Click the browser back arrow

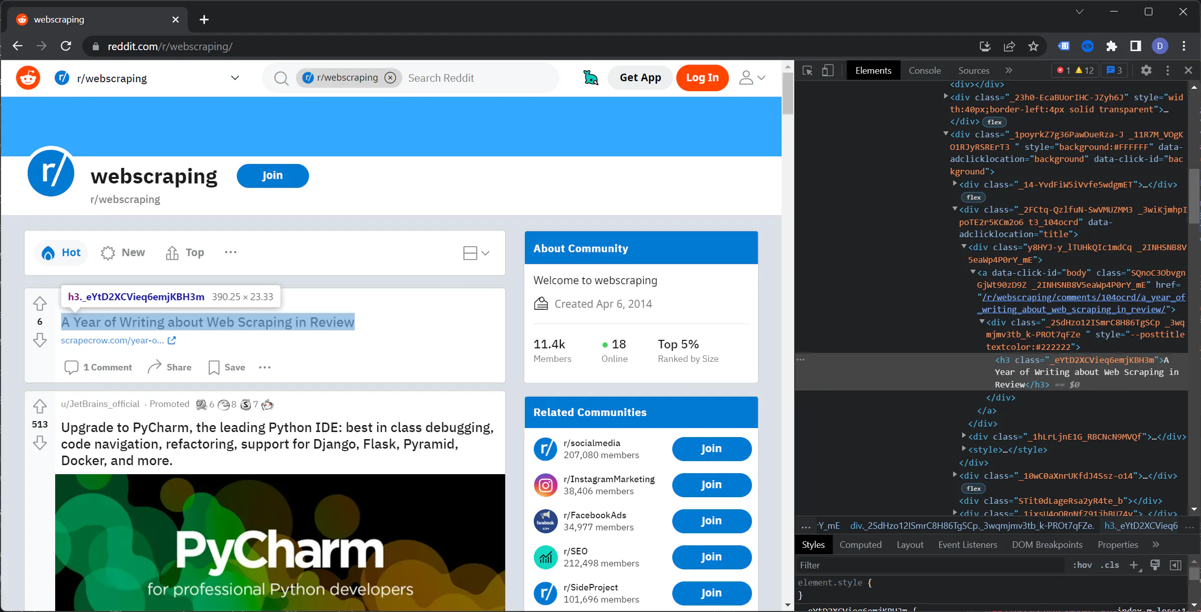tap(18, 46)
